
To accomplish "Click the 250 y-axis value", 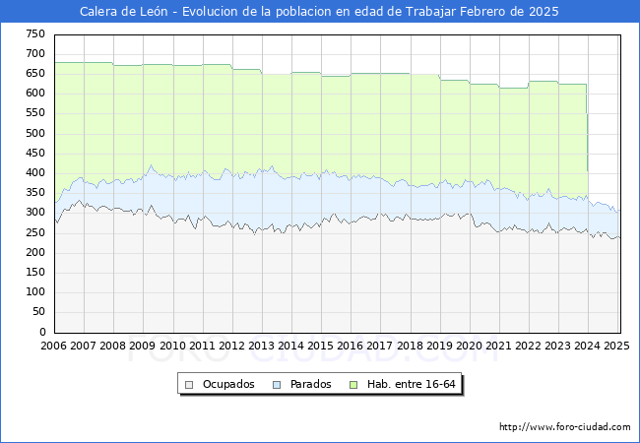I will pyautogui.click(x=35, y=232).
